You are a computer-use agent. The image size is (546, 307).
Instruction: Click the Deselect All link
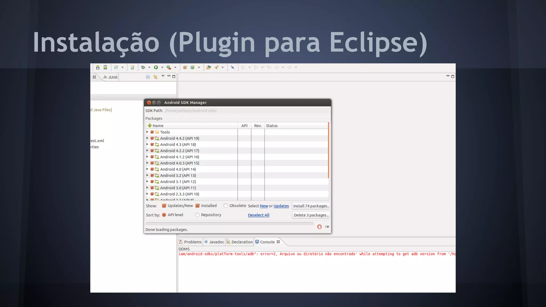pos(259,215)
